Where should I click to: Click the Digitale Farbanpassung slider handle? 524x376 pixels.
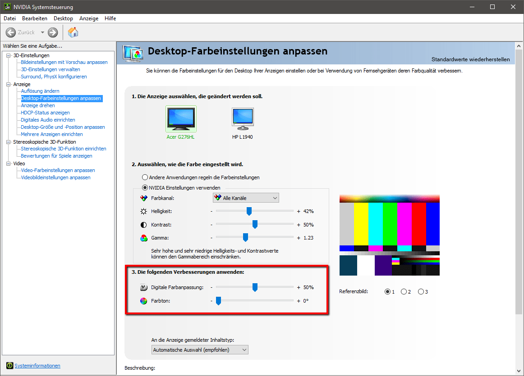(x=255, y=287)
